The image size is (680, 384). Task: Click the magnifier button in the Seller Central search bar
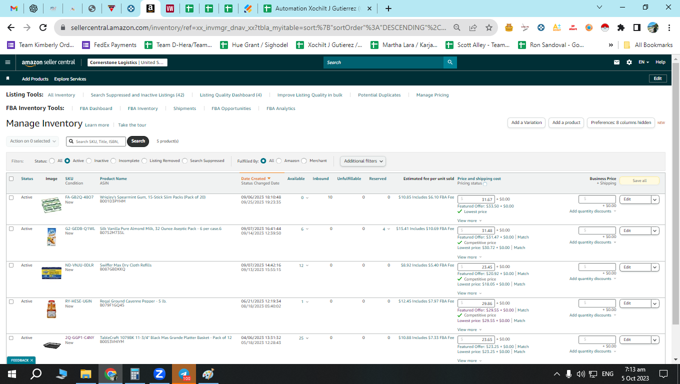pyautogui.click(x=450, y=62)
